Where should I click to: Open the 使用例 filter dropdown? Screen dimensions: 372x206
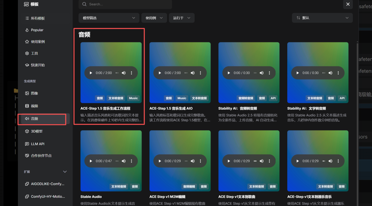(154, 18)
